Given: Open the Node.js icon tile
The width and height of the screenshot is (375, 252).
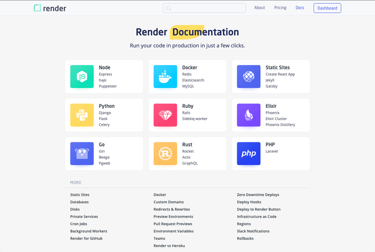Looking at the screenshot, I should [82, 76].
